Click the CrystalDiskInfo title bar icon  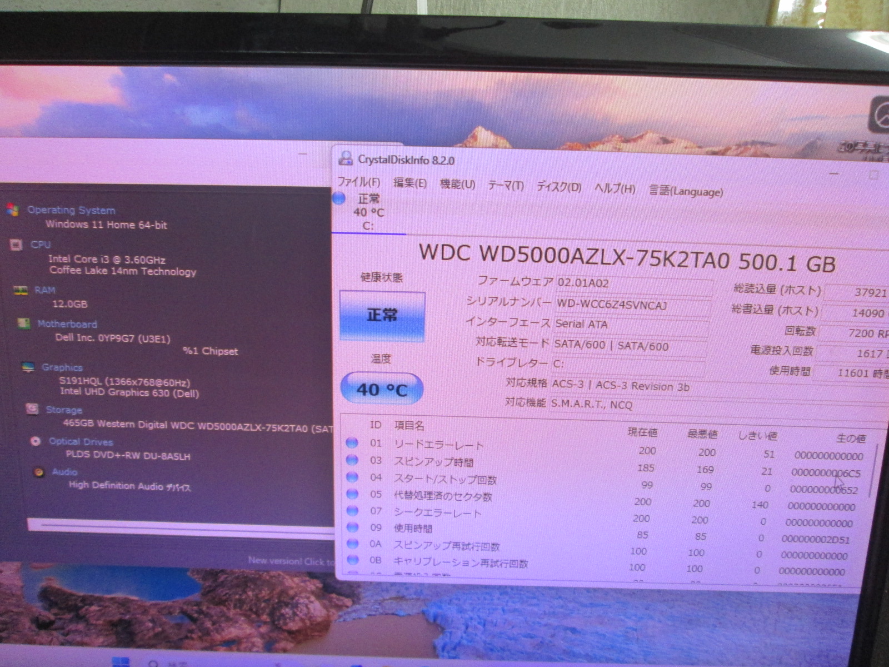pos(346,158)
